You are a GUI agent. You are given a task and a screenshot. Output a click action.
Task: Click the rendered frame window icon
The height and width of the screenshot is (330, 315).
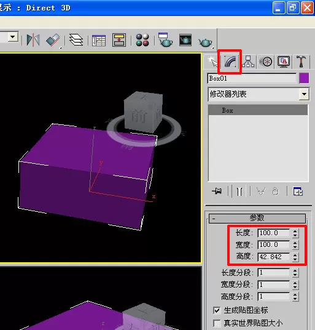[185, 40]
